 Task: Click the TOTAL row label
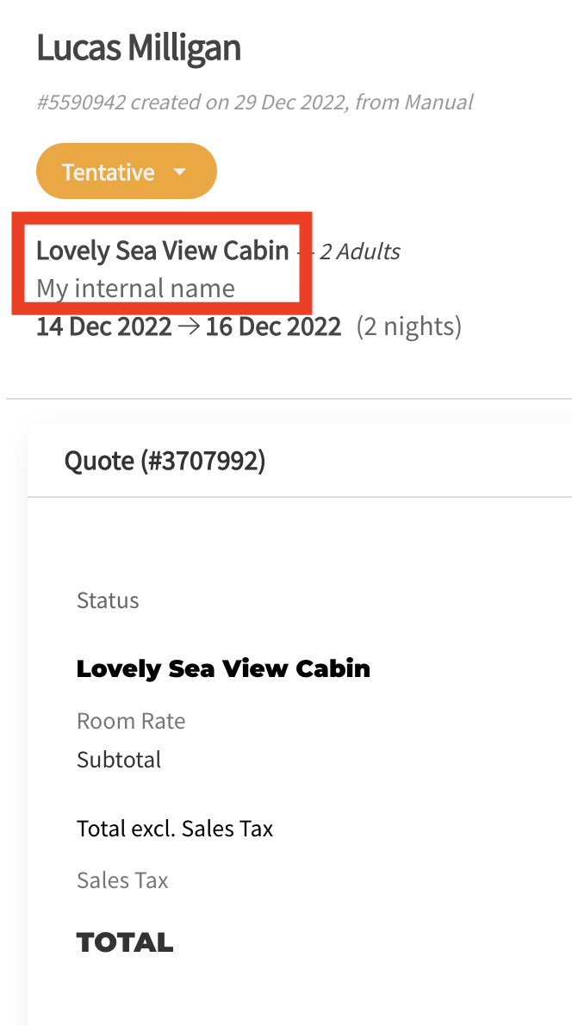pyautogui.click(x=125, y=942)
